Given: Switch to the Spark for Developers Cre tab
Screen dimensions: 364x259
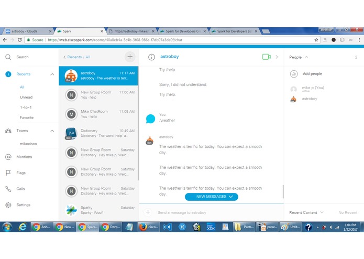Looking at the screenshot, I should coord(182,31).
